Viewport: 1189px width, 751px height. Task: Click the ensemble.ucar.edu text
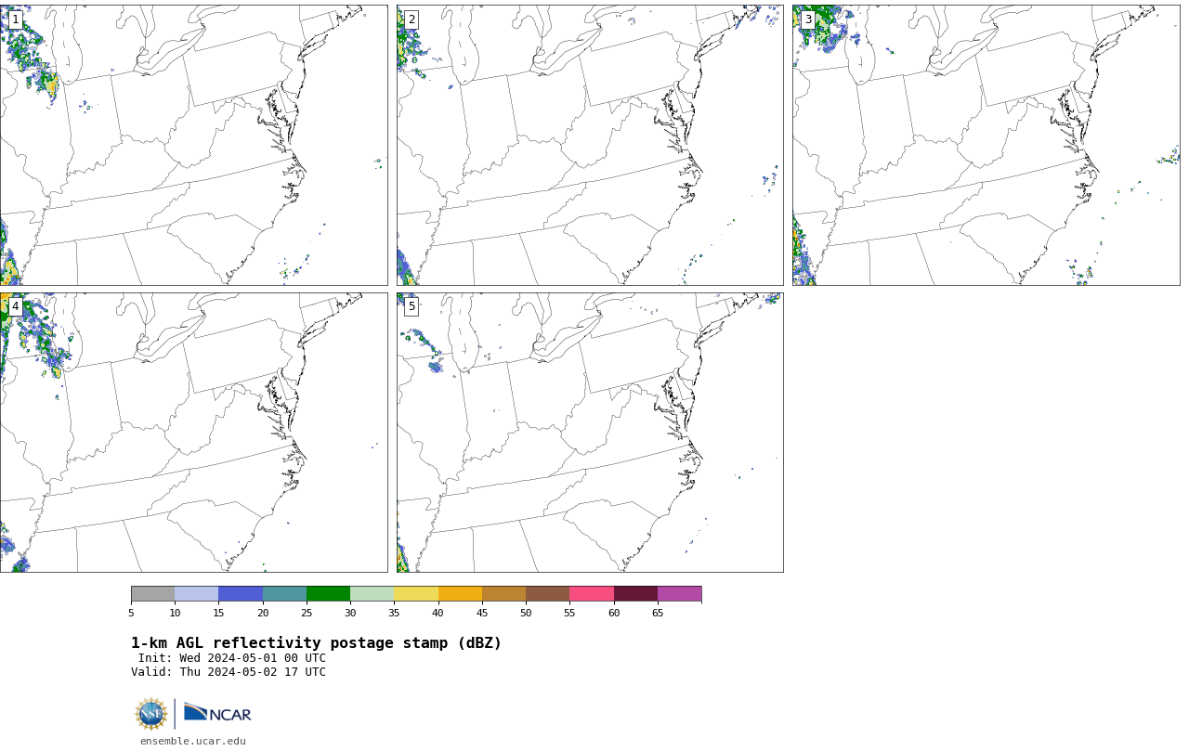[x=193, y=741]
